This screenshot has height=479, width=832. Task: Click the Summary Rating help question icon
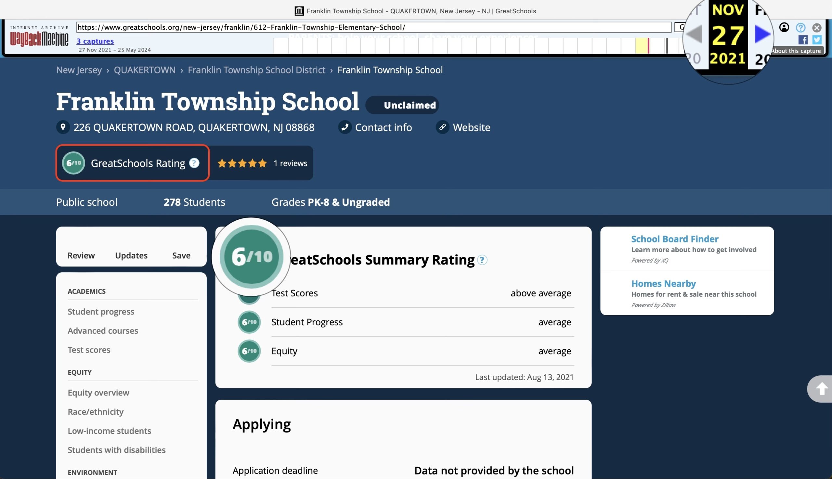coord(482,260)
